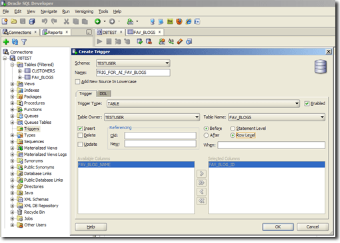Expand the Sequences tree node
This screenshot has width=340, height=243.
click(13, 142)
